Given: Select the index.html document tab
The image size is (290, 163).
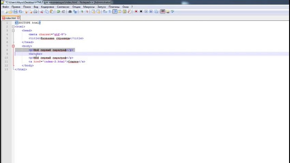Looking at the screenshot, I should click(x=10, y=18).
